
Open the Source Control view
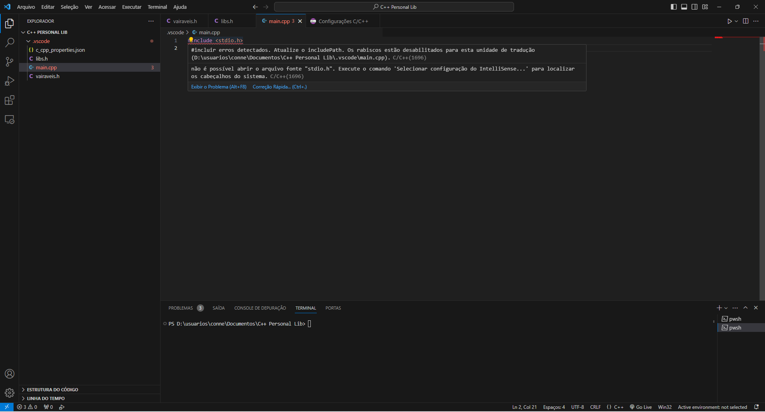click(10, 62)
